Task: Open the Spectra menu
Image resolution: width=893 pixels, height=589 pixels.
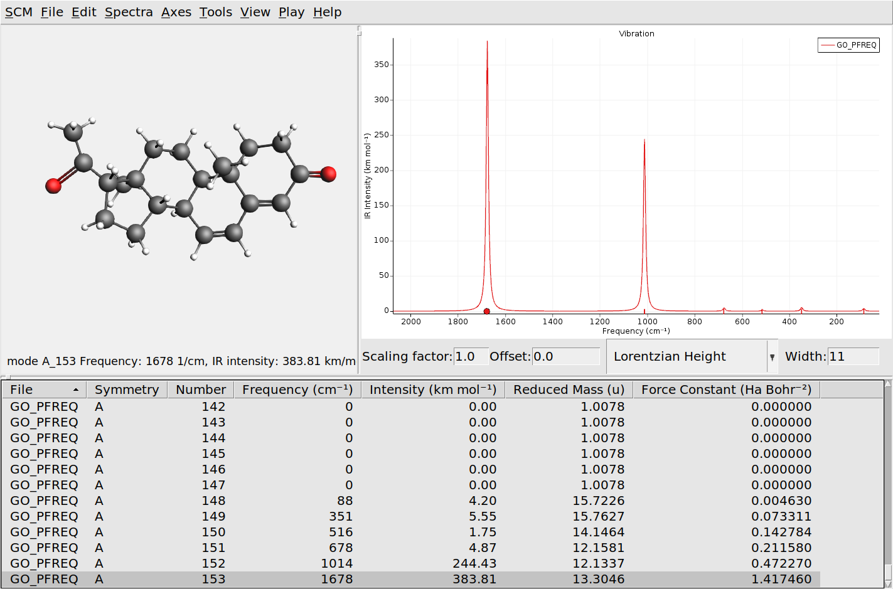Action: (128, 11)
